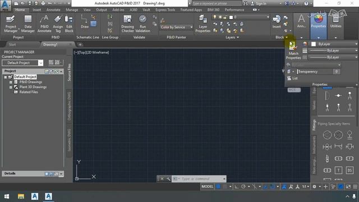Click the 2D Wireframe visual style control

click(x=98, y=52)
